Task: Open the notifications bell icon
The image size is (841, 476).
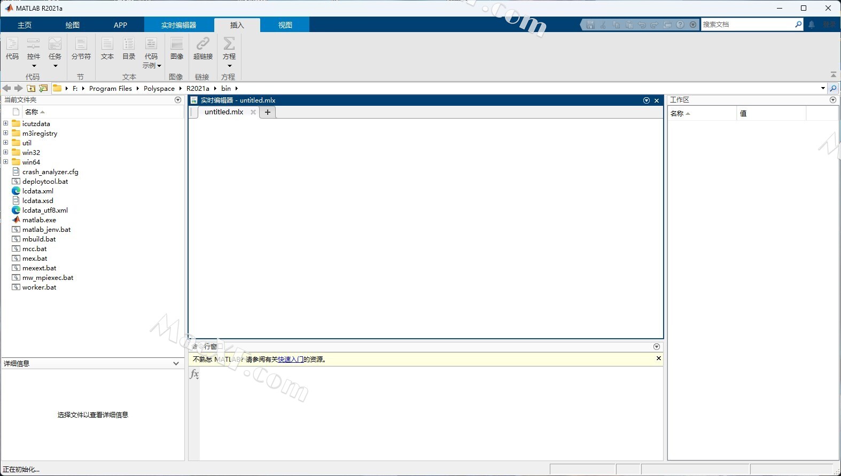Action: tap(812, 25)
